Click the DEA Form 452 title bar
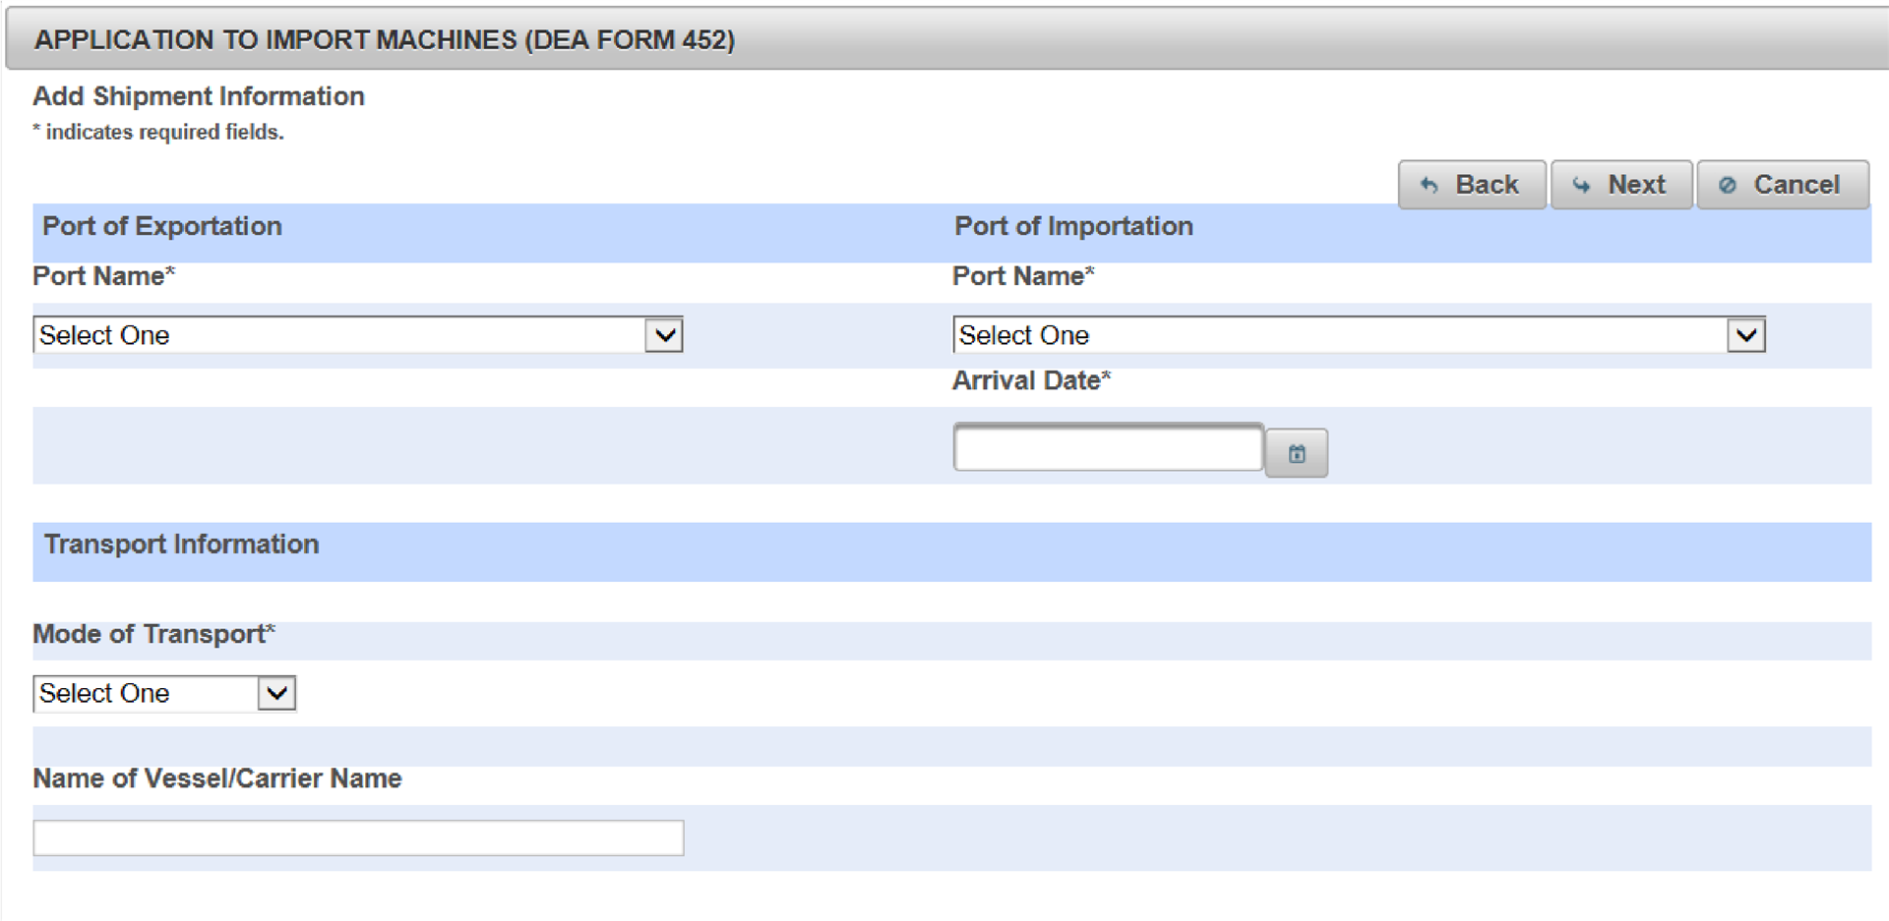 [385, 39]
